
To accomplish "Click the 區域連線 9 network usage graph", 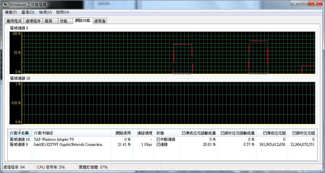I will (168, 53).
